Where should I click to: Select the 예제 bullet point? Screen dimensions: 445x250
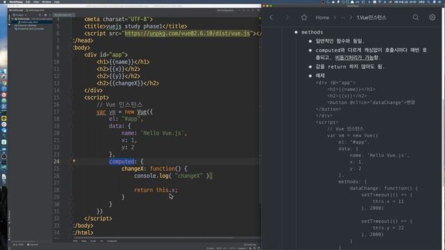[310, 76]
